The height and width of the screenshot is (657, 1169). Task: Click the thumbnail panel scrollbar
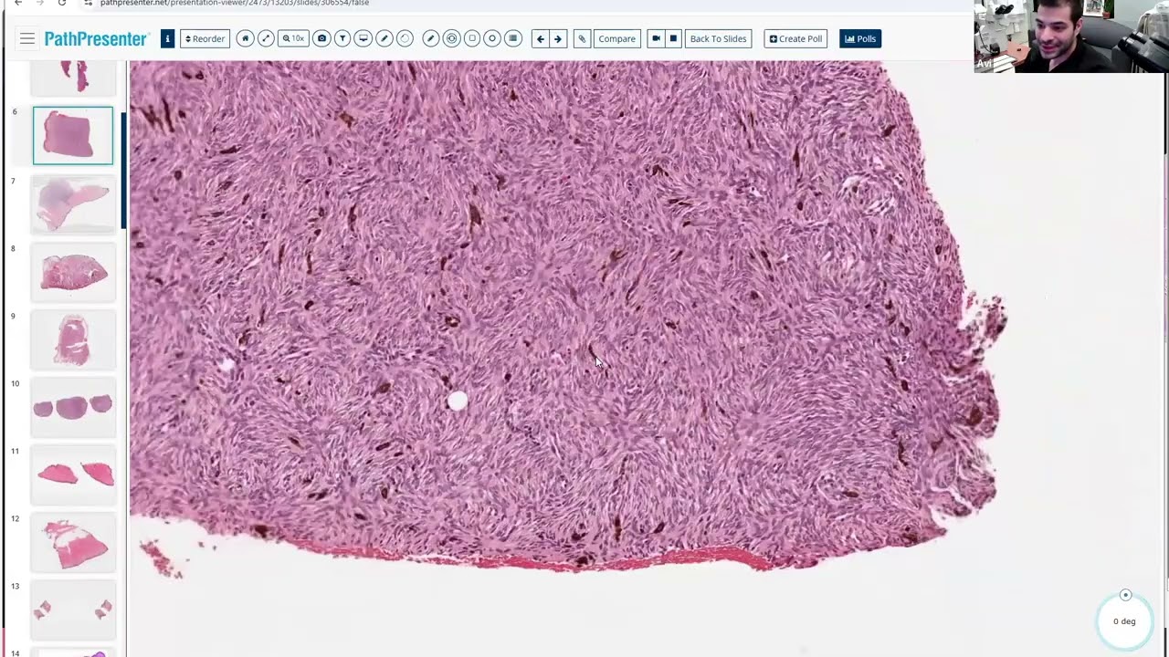[x=123, y=171]
